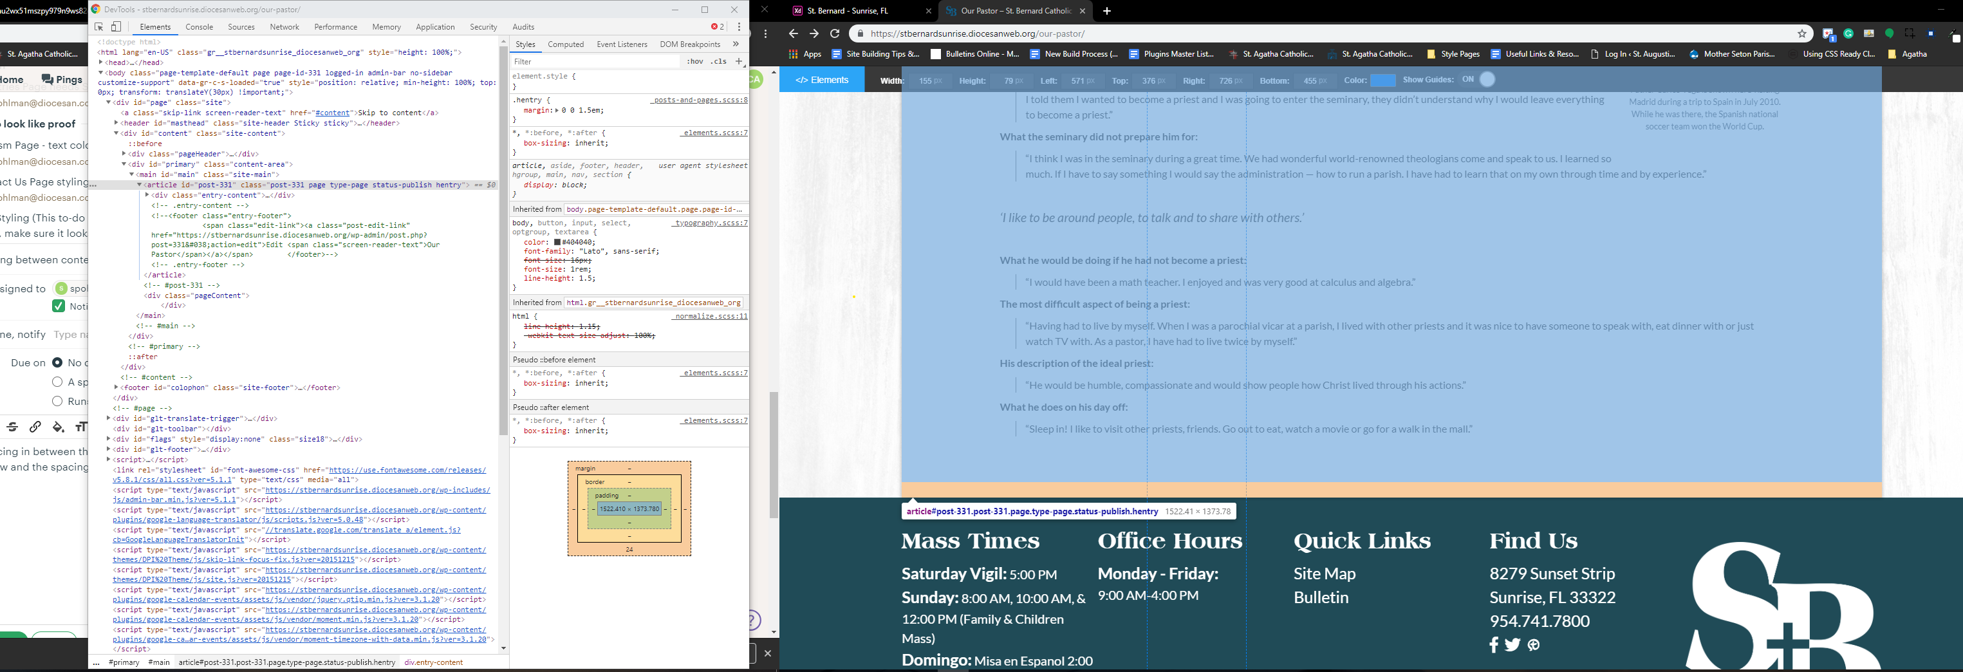Activate the inspect element picker icon
The height and width of the screenshot is (672, 1963).
[x=99, y=26]
